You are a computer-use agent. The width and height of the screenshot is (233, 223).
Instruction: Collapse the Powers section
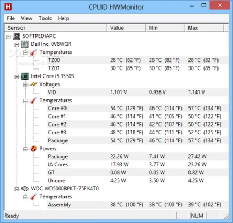tap(25, 149)
